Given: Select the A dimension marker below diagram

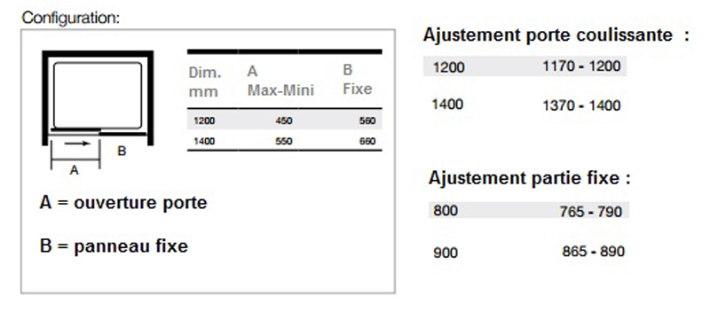Looking at the screenshot, I should (x=75, y=170).
